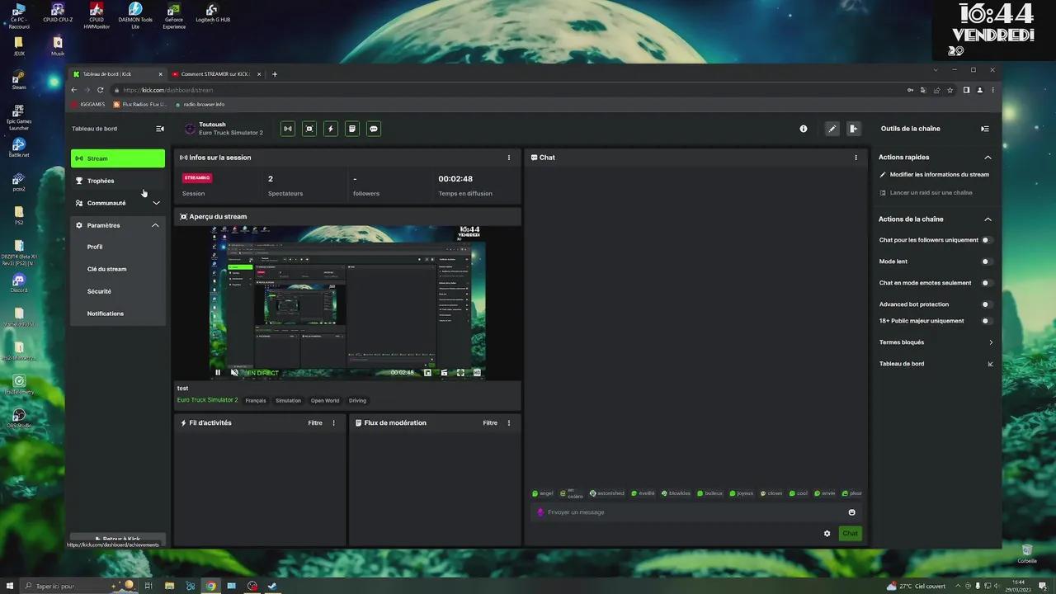Pause the stream preview video
This screenshot has width=1056, height=594.
pos(218,373)
